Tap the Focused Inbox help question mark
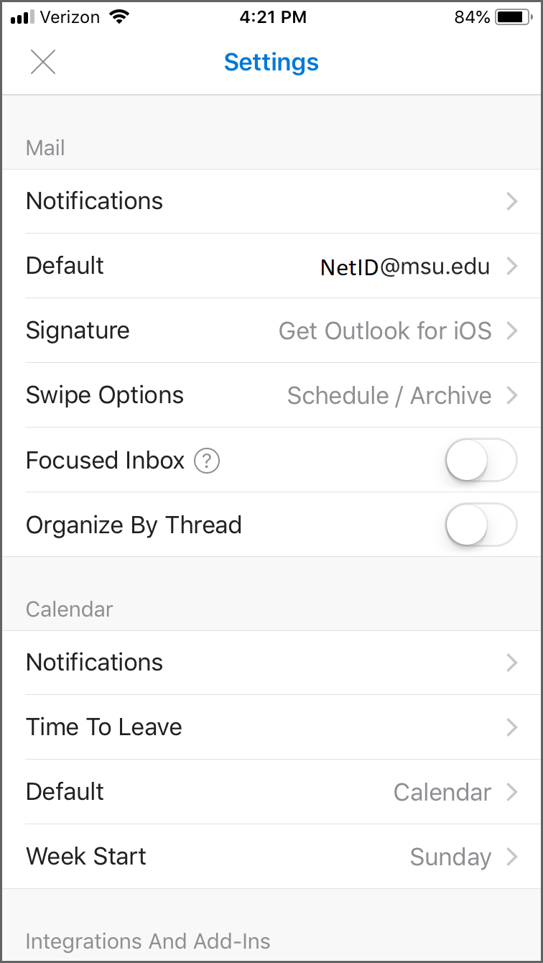The image size is (543, 963). click(207, 461)
